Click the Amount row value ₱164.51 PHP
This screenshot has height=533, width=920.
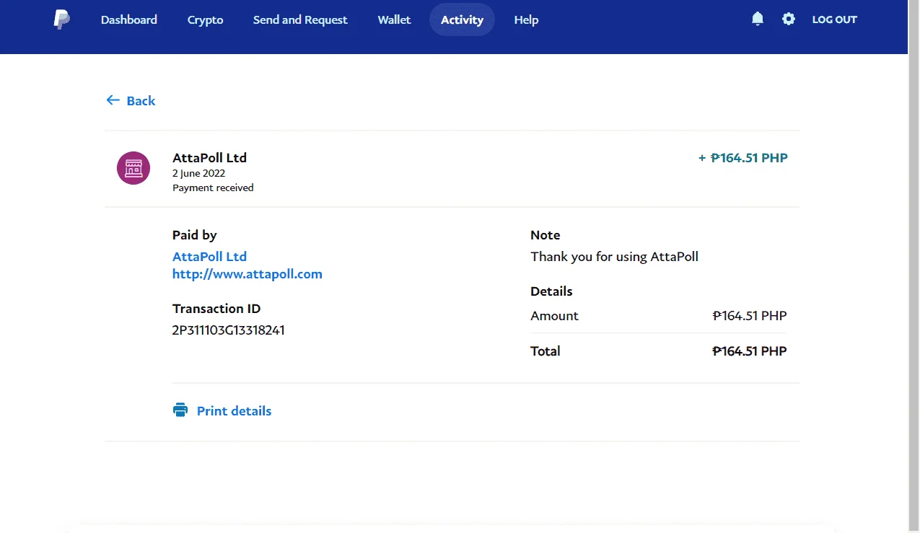(x=750, y=316)
